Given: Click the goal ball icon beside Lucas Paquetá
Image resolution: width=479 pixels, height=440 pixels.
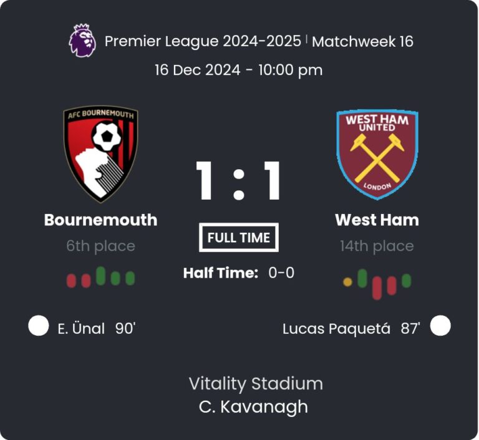Looking at the screenshot, I should tap(440, 326).
